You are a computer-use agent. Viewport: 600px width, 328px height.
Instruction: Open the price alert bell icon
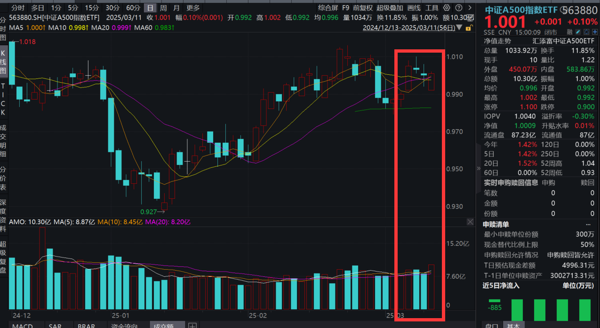587,31
